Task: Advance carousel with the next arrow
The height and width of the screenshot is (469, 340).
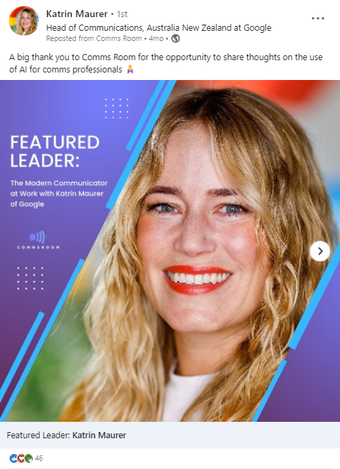Action: (320, 252)
